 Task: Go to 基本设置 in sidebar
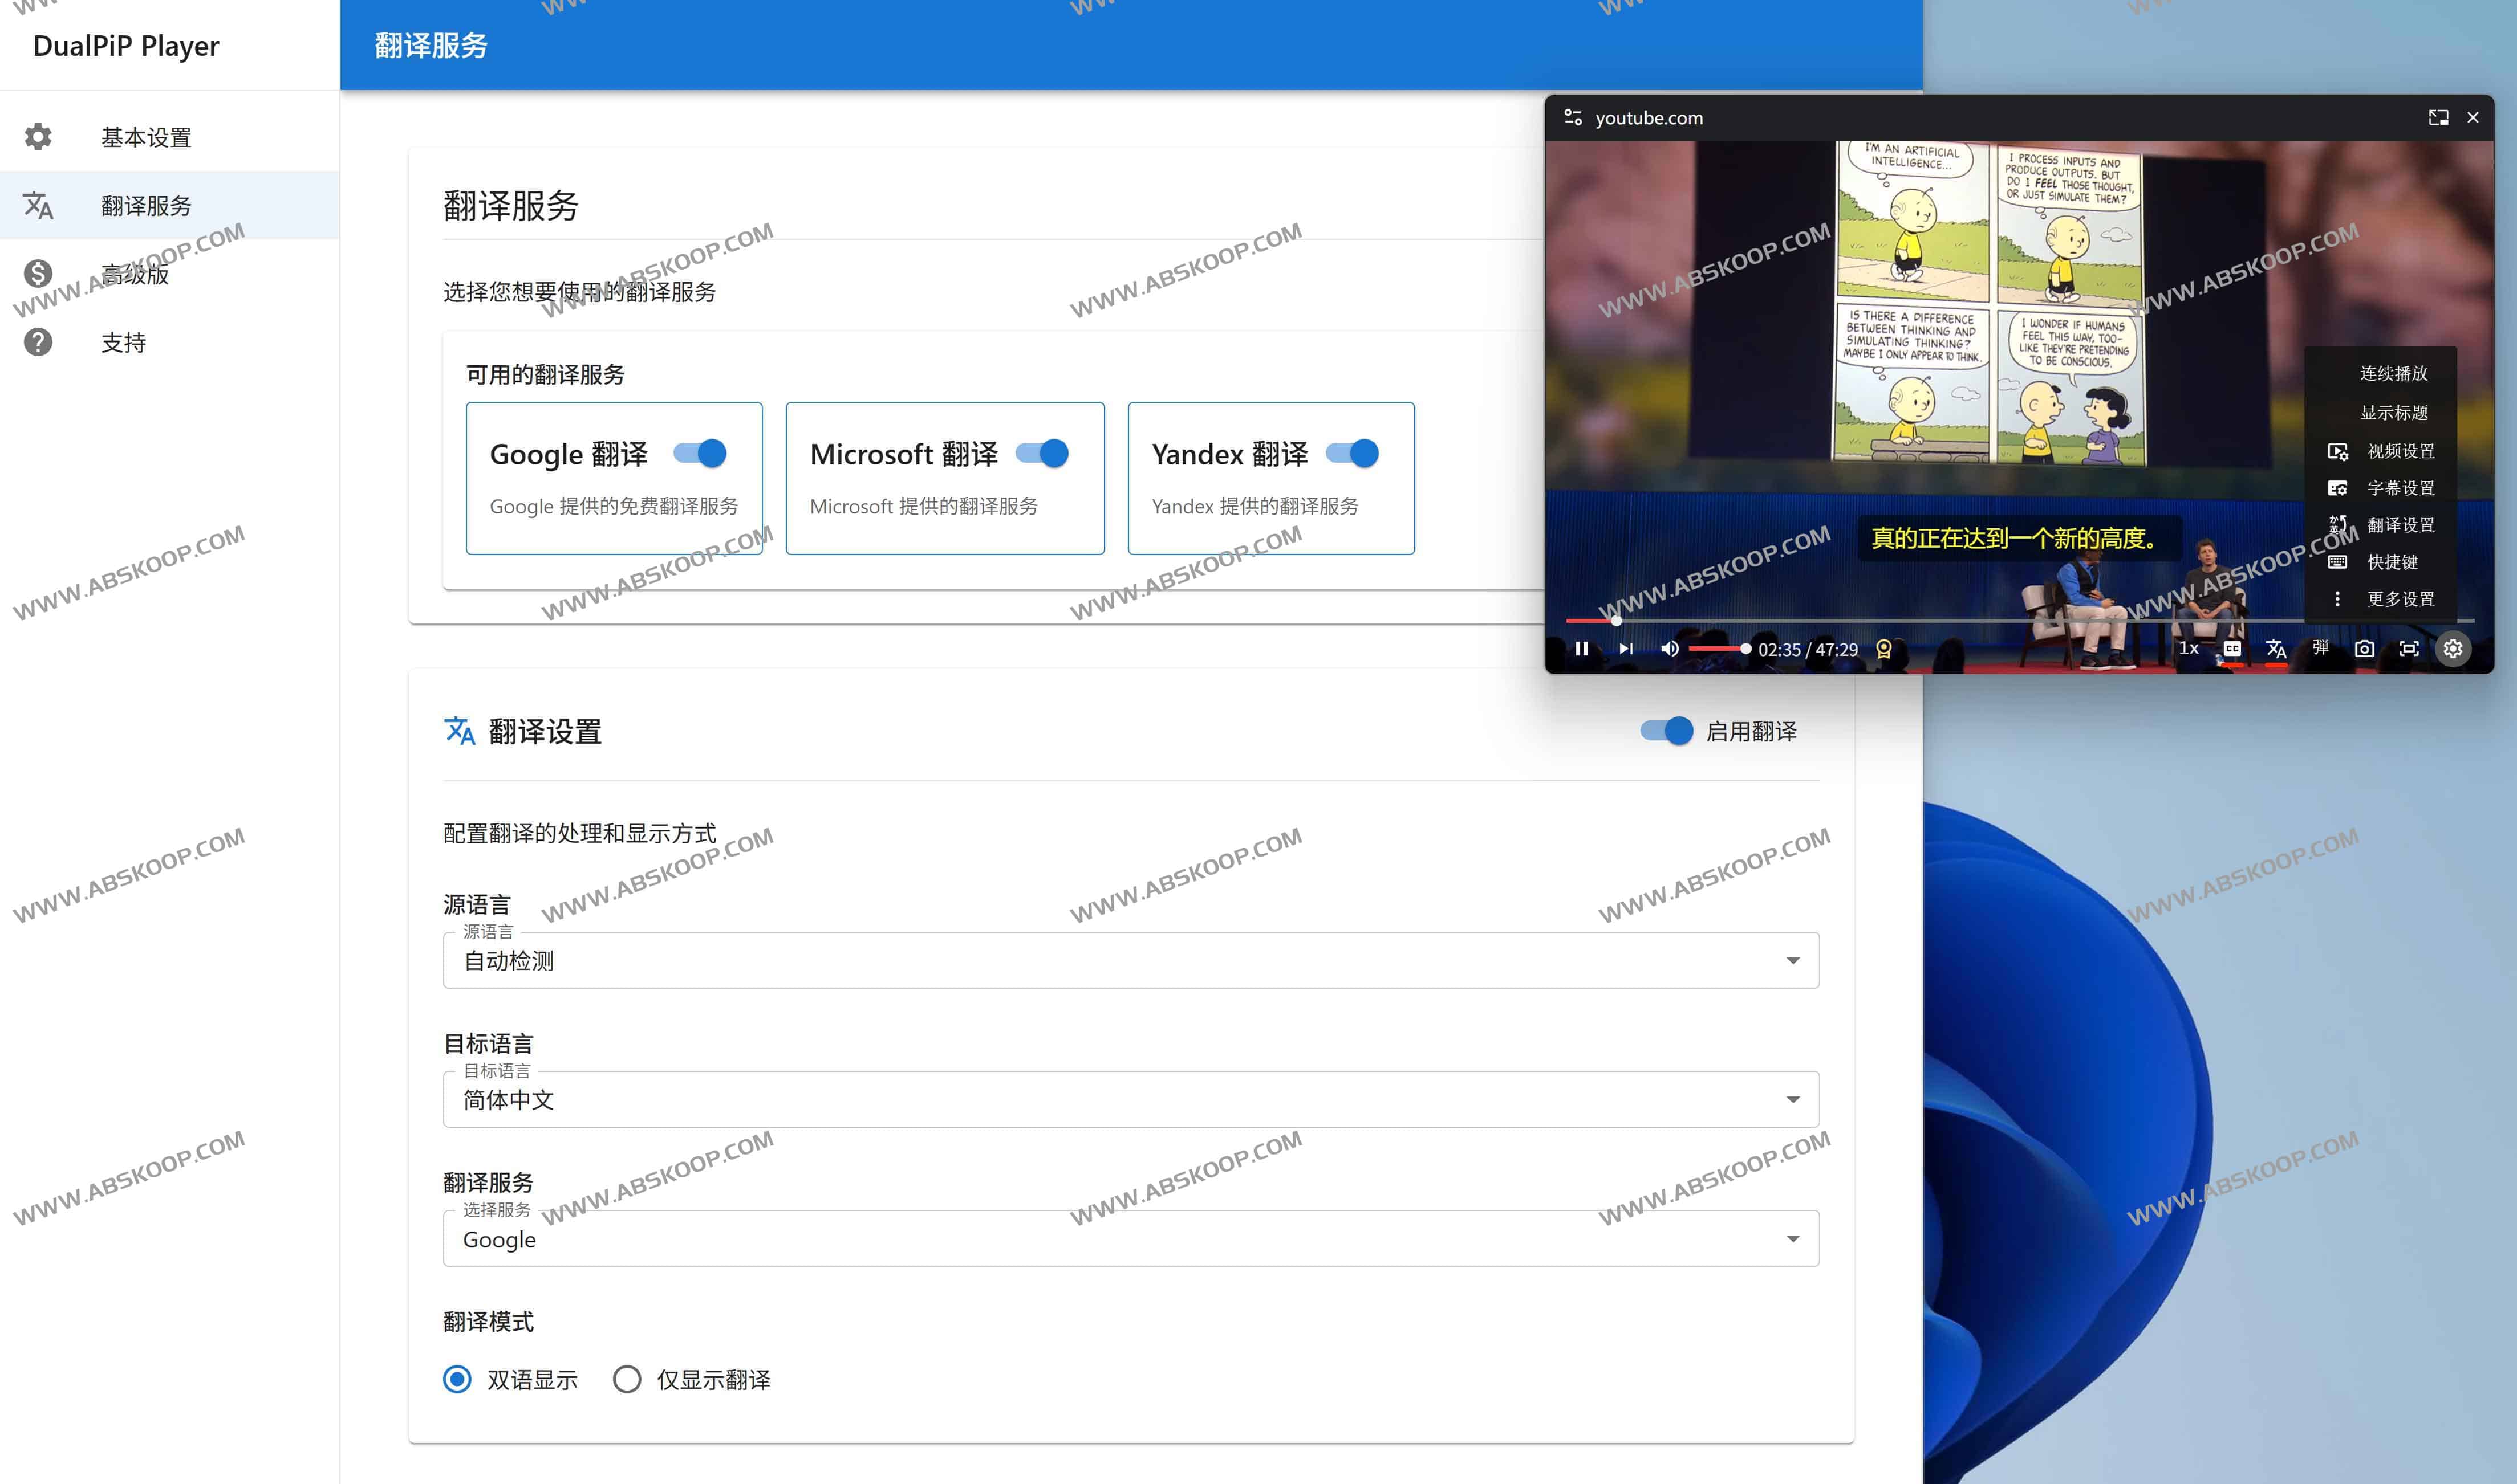coord(146,137)
